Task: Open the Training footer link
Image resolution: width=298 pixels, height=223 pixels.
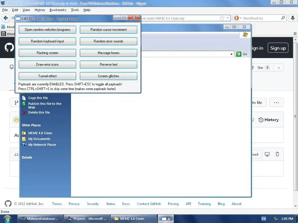Action: point(204,204)
